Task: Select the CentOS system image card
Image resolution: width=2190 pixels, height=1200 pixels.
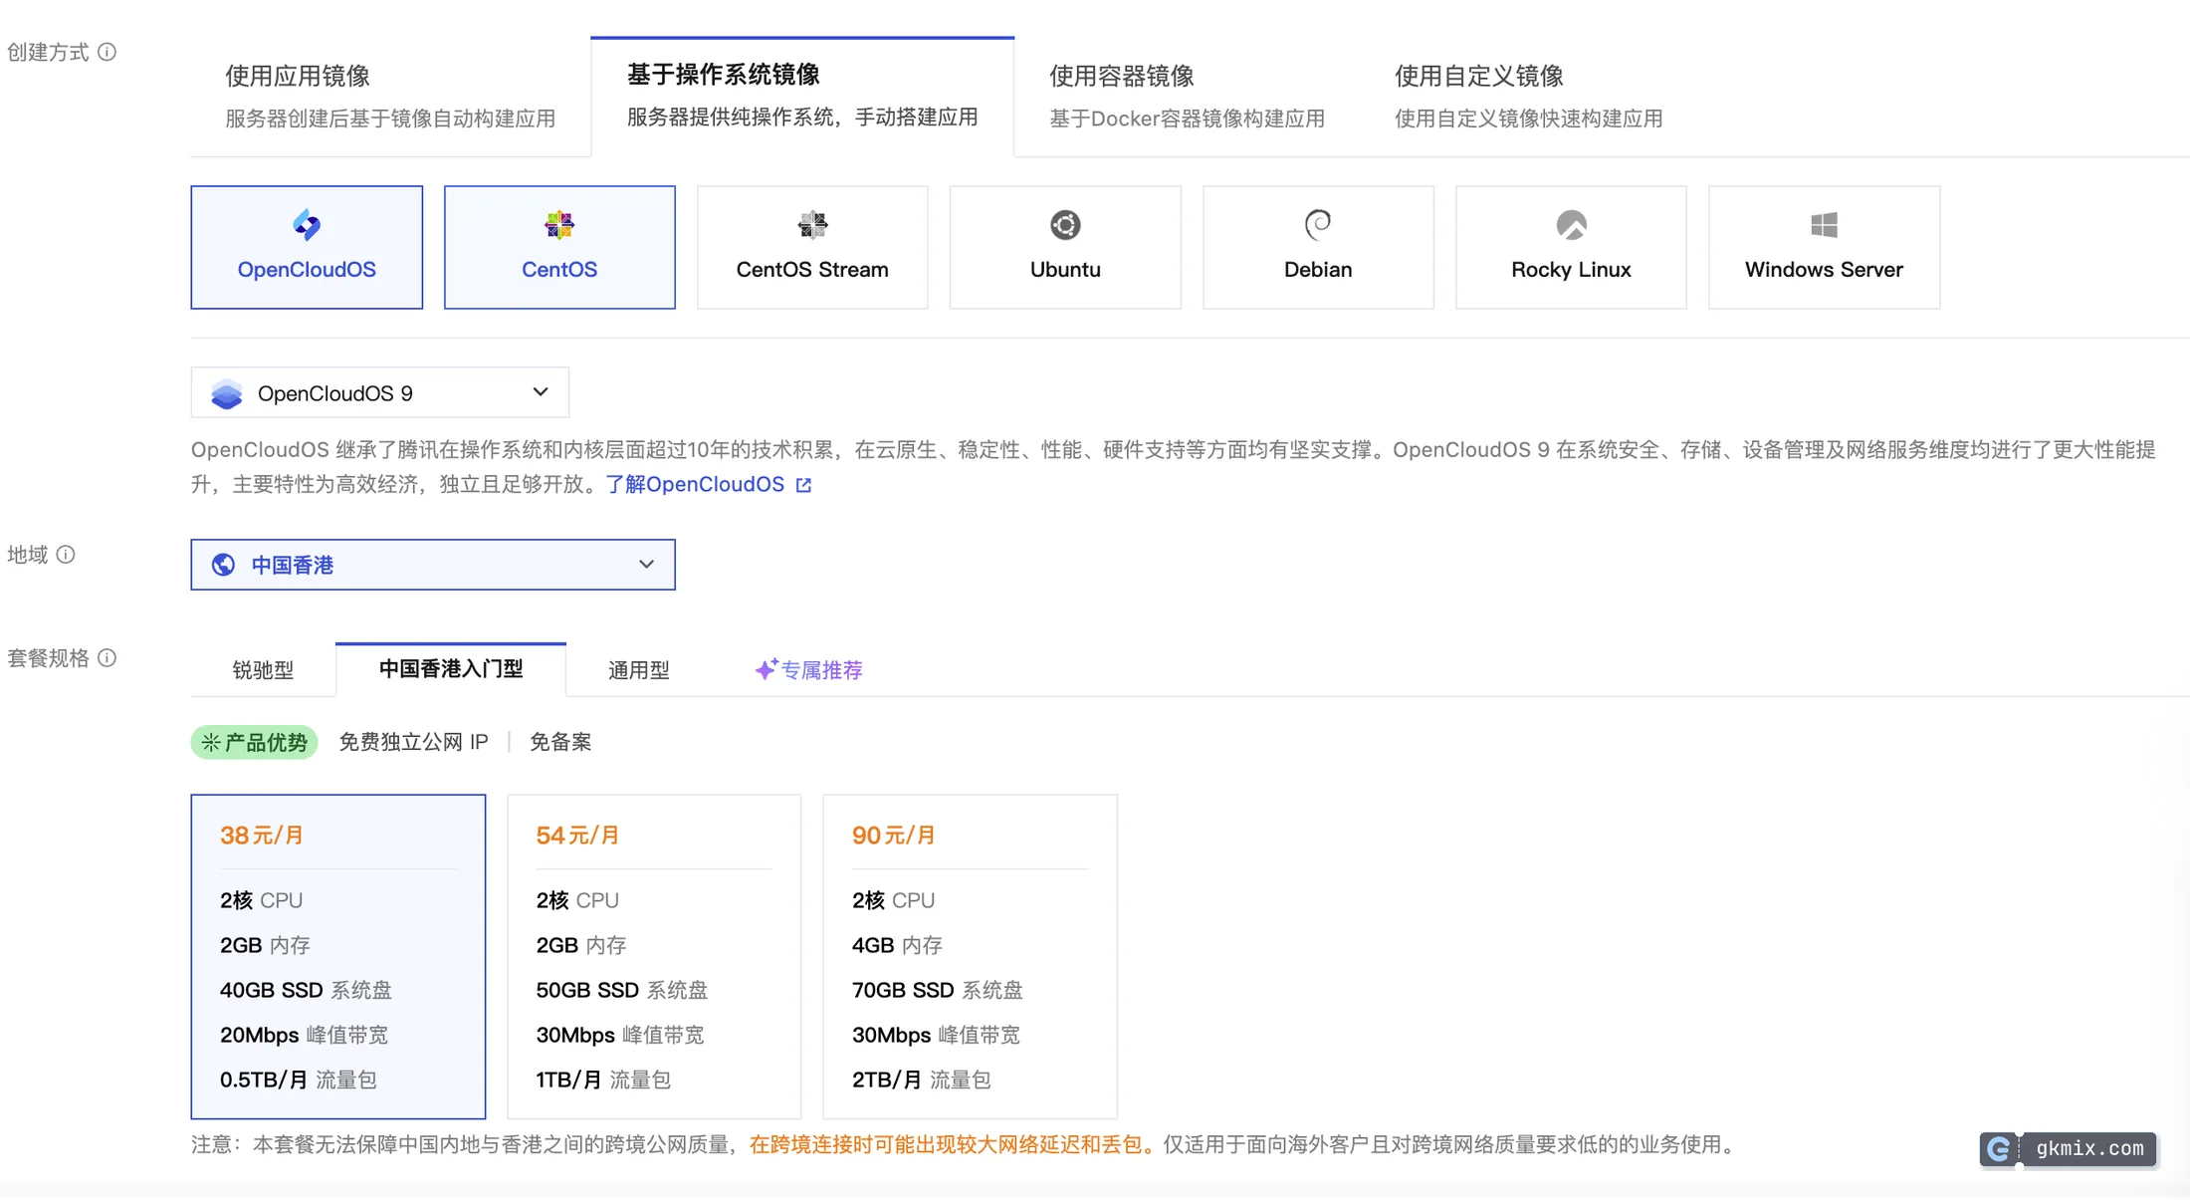Action: coord(559,247)
